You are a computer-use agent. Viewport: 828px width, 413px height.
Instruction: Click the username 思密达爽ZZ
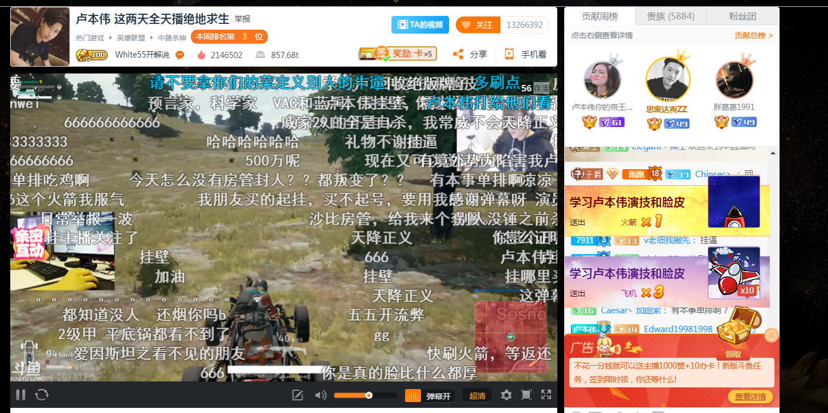pyautogui.click(x=667, y=109)
